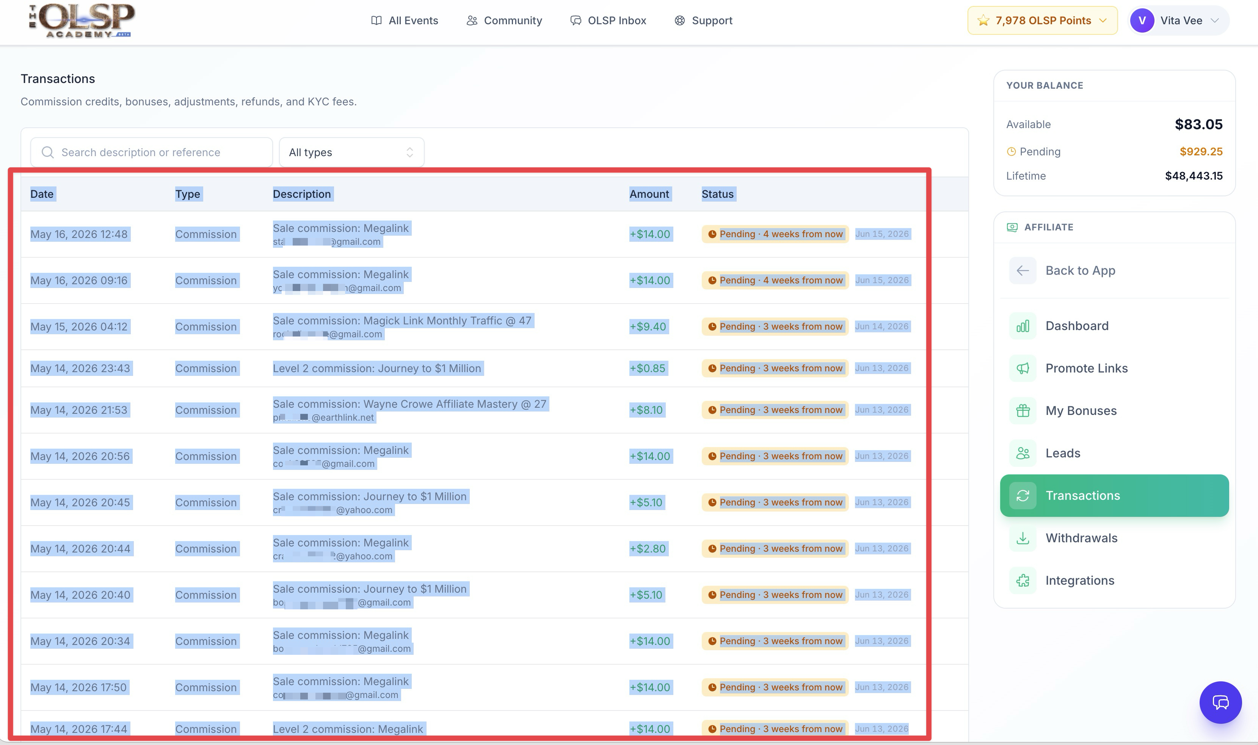Open My Bonuses
The width and height of the screenshot is (1258, 745).
coord(1114,411)
